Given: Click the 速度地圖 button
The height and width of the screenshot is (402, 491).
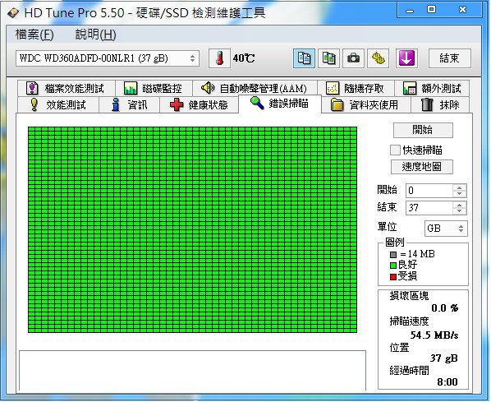Looking at the screenshot, I should pyautogui.click(x=421, y=167).
